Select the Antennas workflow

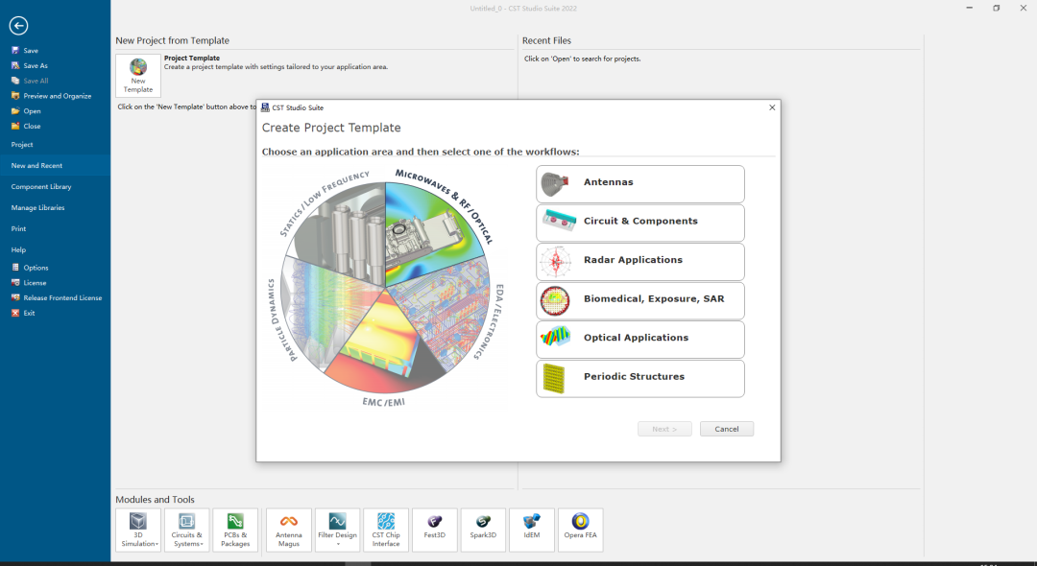(x=640, y=183)
